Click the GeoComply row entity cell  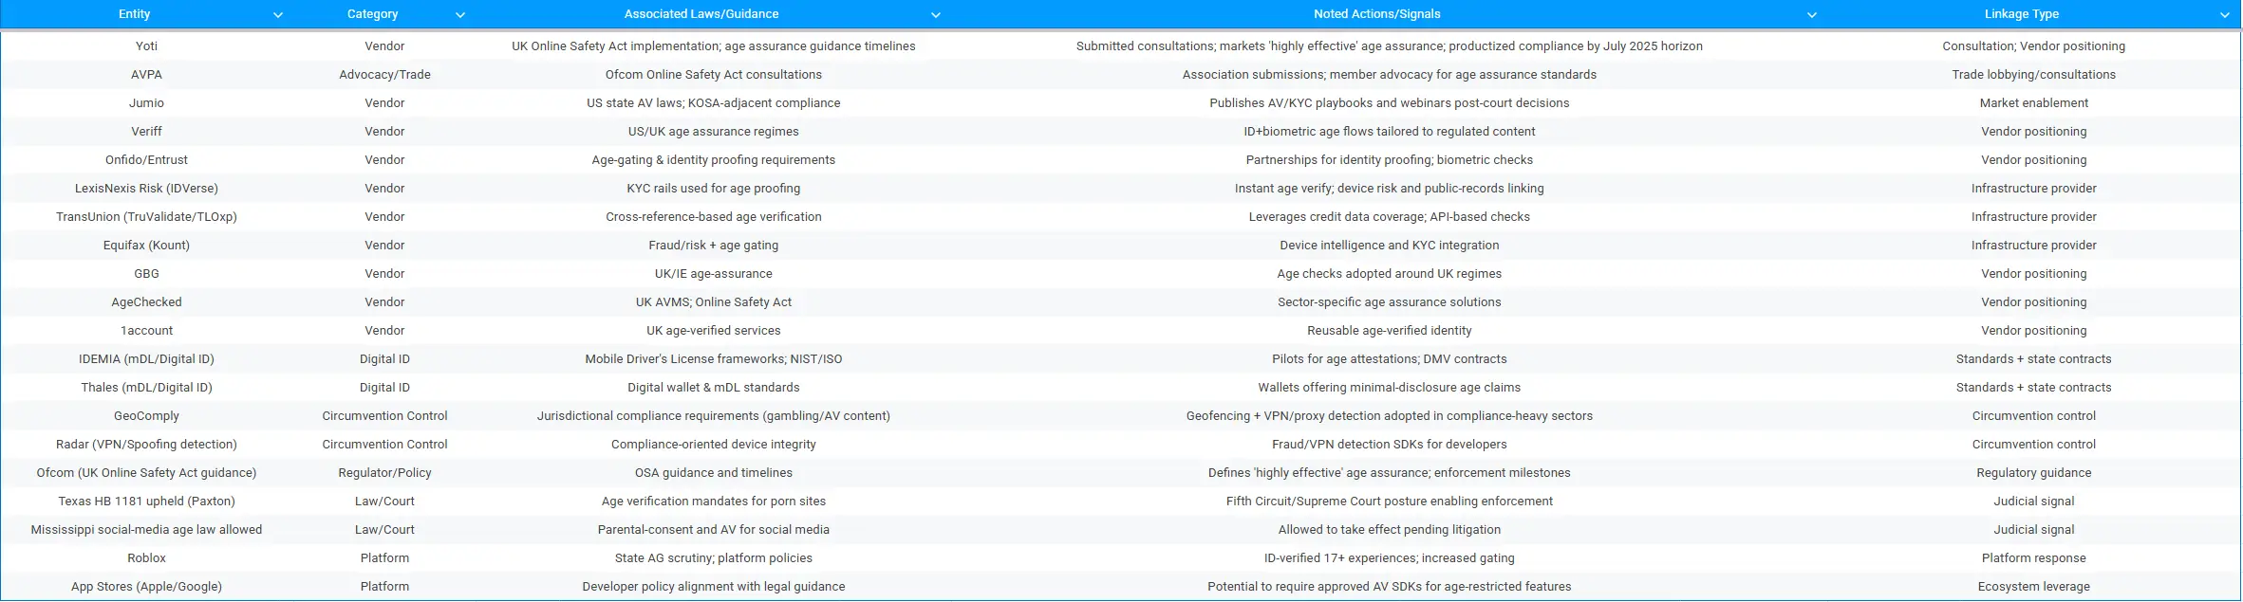146,416
